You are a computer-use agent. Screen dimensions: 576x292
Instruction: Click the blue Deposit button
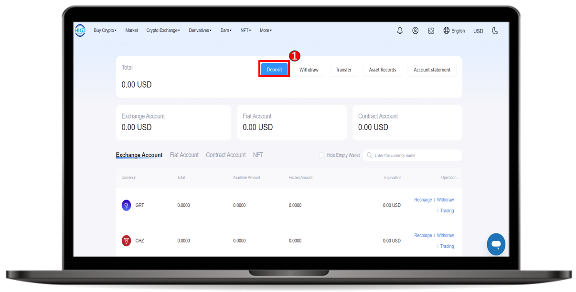(274, 70)
